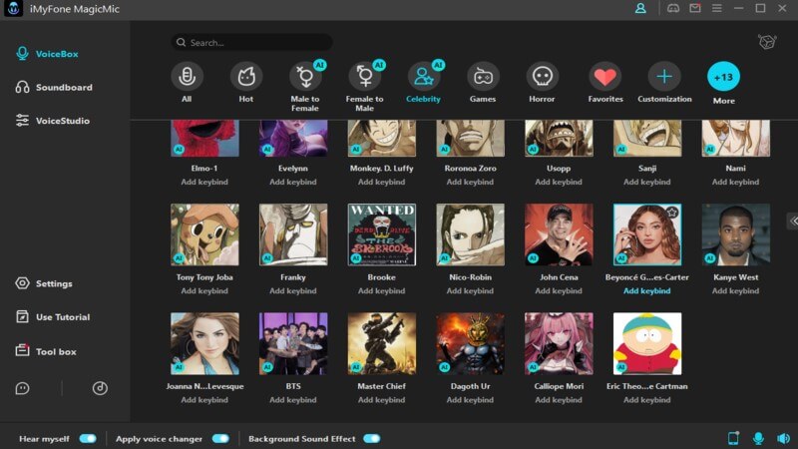Screen dimensions: 798x449
Task: Expand the collapsed right side panel
Action: [x=793, y=221]
